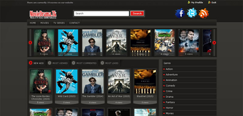Open the TV Series menu item
The width and height of the screenshot is (243, 116).
tap(59, 23)
